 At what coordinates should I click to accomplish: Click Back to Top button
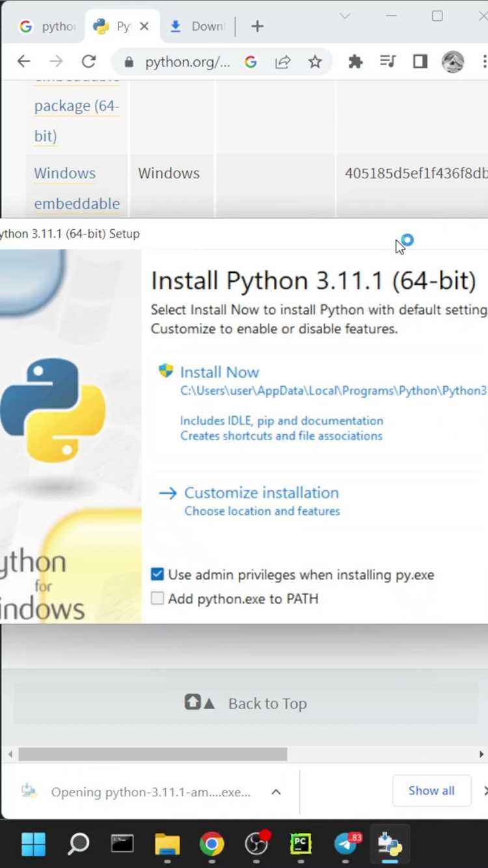click(246, 703)
